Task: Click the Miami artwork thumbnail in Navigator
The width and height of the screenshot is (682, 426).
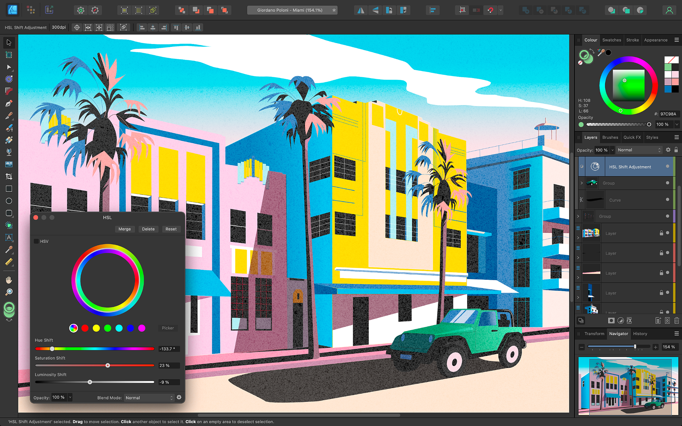Action: 629,387
